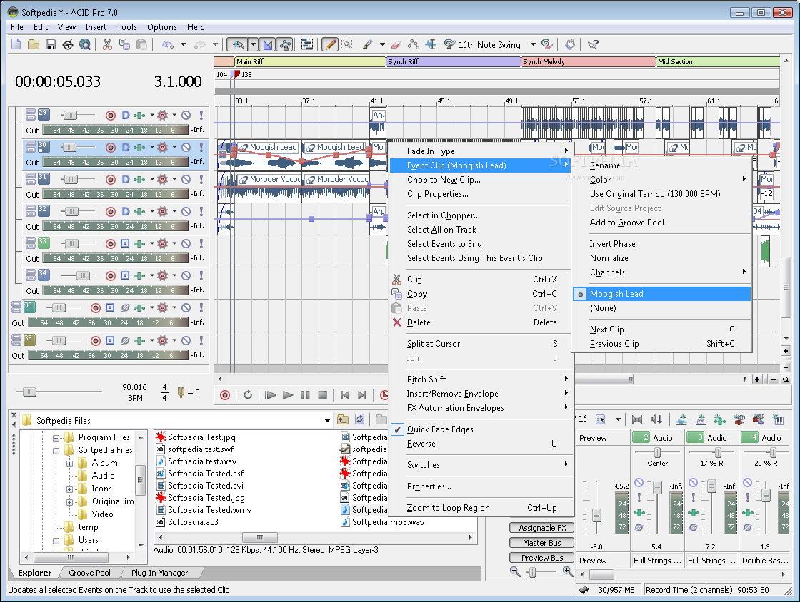The image size is (800, 602).
Task: Open the 16th Note Swing groove dropdown
Action: click(533, 45)
